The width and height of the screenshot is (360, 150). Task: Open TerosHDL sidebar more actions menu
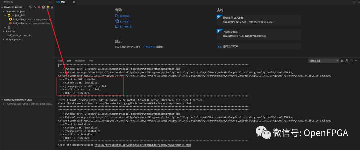click(51, 2)
